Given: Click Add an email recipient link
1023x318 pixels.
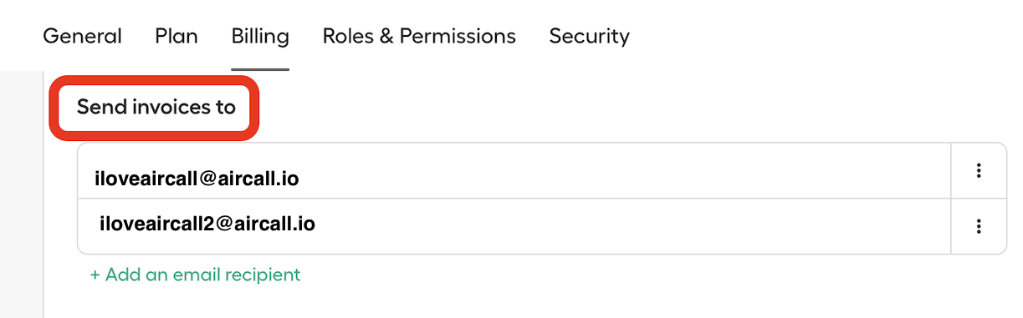Looking at the screenshot, I should [195, 274].
